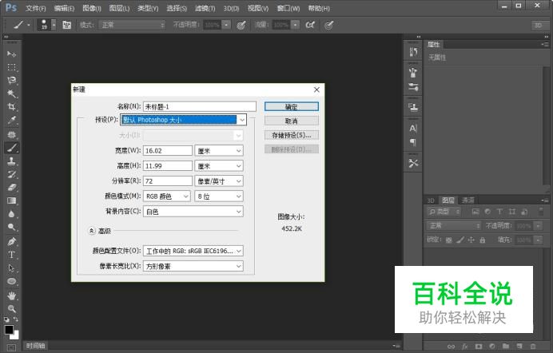
Task: Select the Hand tool
Action: pyautogui.click(x=12, y=295)
